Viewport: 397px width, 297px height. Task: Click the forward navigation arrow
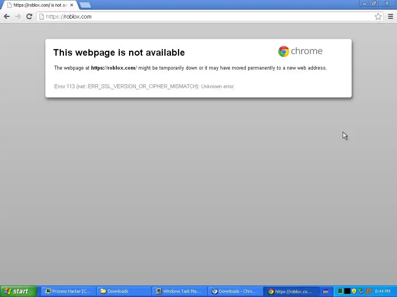tap(18, 17)
